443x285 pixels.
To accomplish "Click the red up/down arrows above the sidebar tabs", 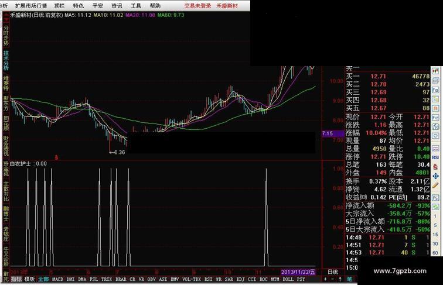I will [6, 18].
